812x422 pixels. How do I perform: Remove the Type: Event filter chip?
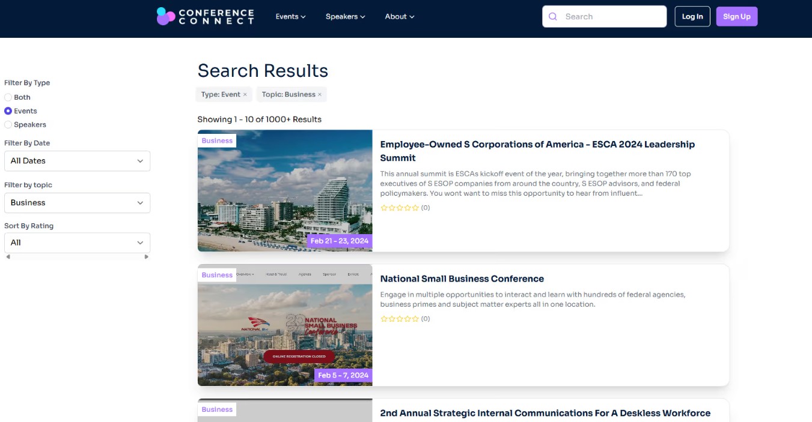[x=245, y=95]
